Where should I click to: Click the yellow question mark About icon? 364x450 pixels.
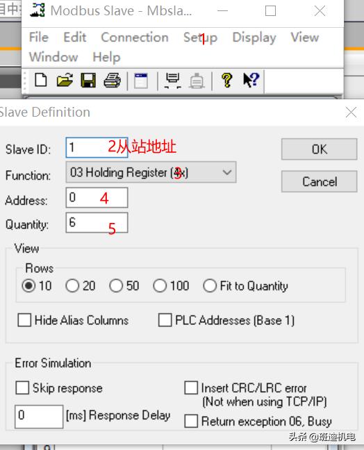point(226,80)
